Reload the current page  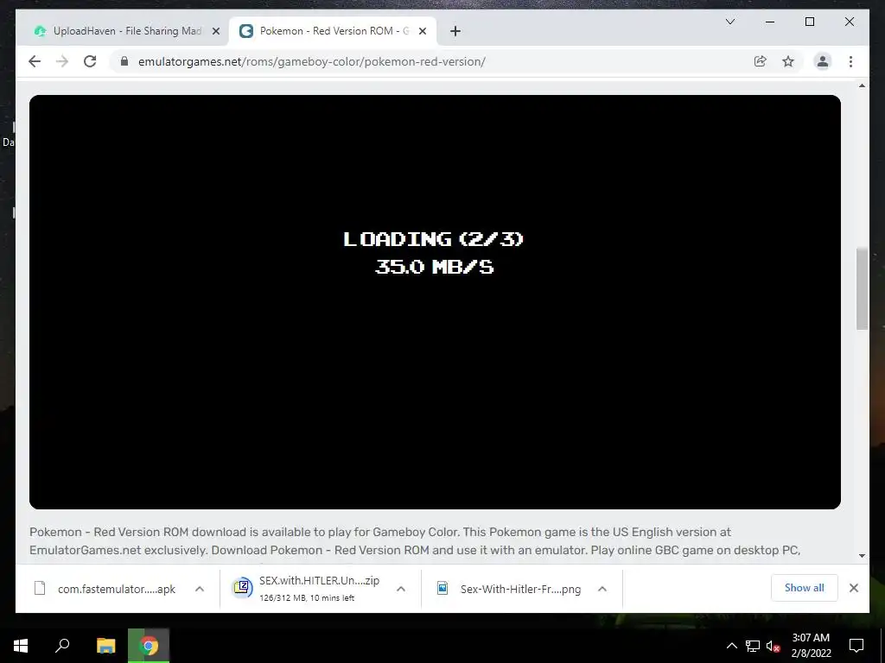pos(90,61)
